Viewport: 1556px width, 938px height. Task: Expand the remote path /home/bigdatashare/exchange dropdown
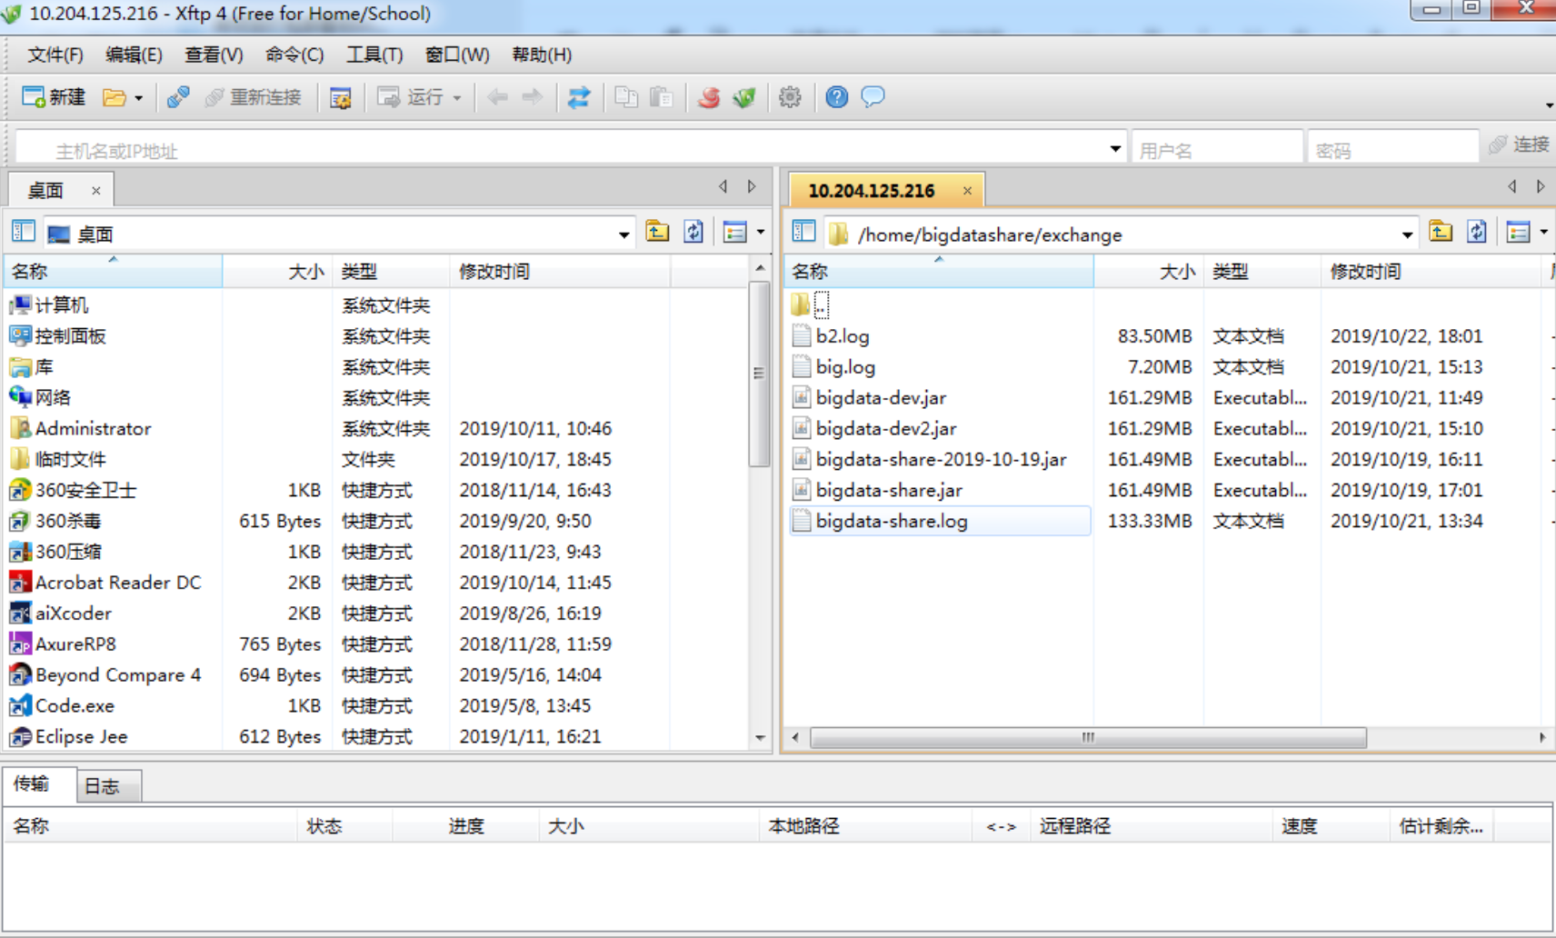1407,234
